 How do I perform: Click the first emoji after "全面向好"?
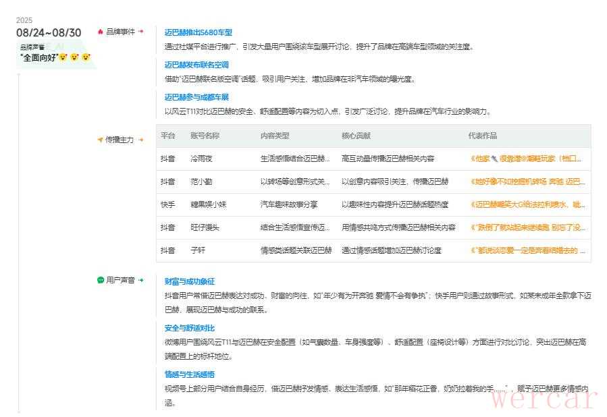[63, 57]
